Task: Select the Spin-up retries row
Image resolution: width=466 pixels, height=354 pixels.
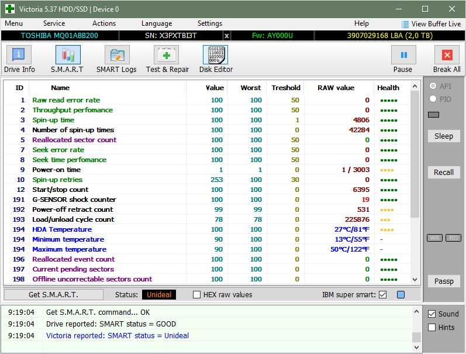Action: point(207,180)
